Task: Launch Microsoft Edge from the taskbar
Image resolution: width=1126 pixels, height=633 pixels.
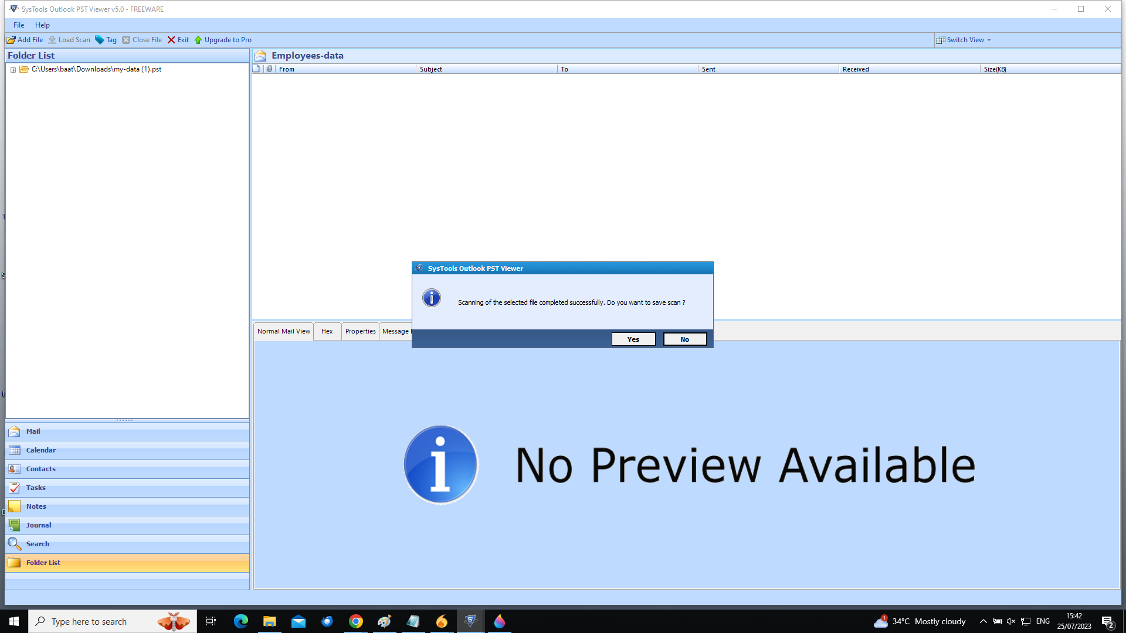Action: pyautogui.click(x=241, y=621)
